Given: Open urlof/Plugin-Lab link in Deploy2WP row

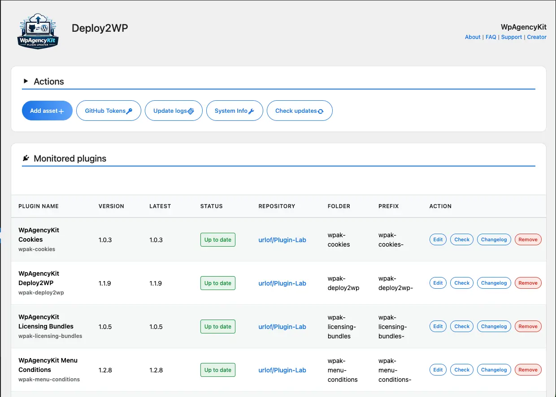Looking at the screenshot, I should pyautogui.click(x=282, y=283).
